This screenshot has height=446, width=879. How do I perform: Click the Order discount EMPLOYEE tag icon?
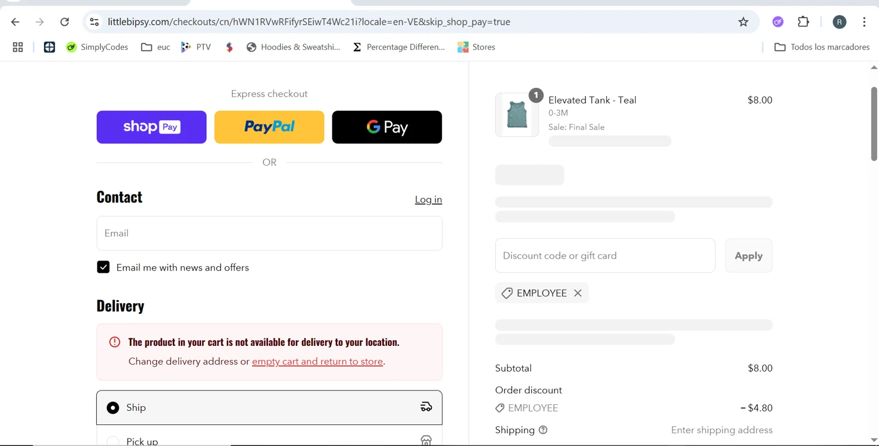click(x=500, y=408)
